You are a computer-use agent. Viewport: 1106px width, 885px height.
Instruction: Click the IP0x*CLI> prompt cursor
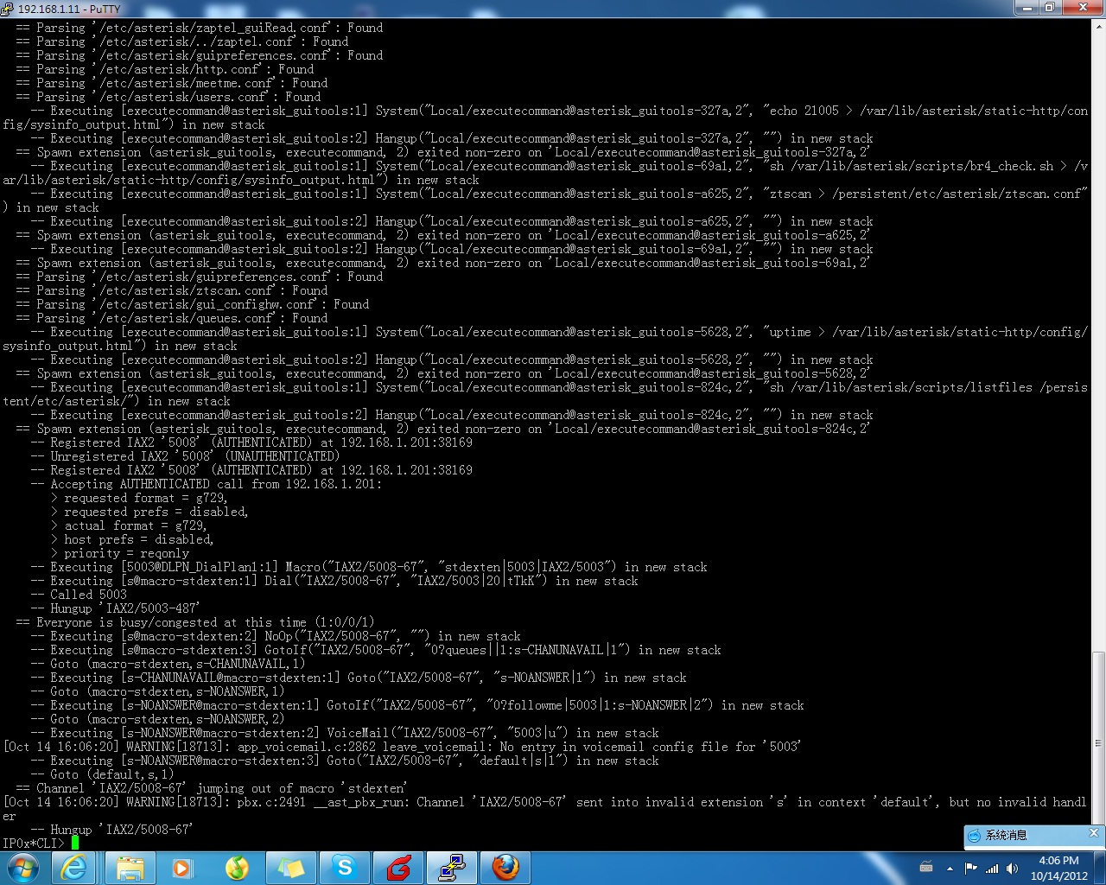tap(75, 844)
